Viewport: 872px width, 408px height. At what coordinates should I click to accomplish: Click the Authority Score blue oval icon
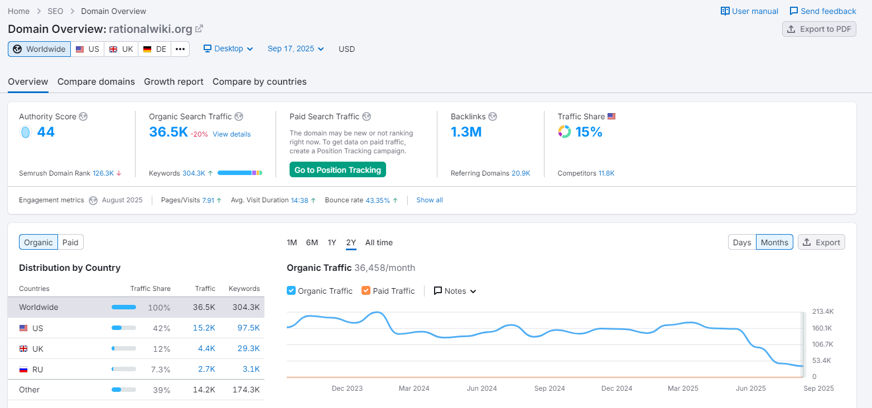(x=25, y=132)
